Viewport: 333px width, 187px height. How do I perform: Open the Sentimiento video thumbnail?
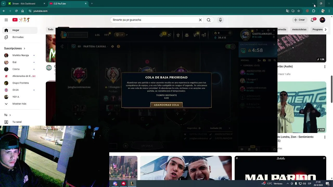click(x=302, y=107)
